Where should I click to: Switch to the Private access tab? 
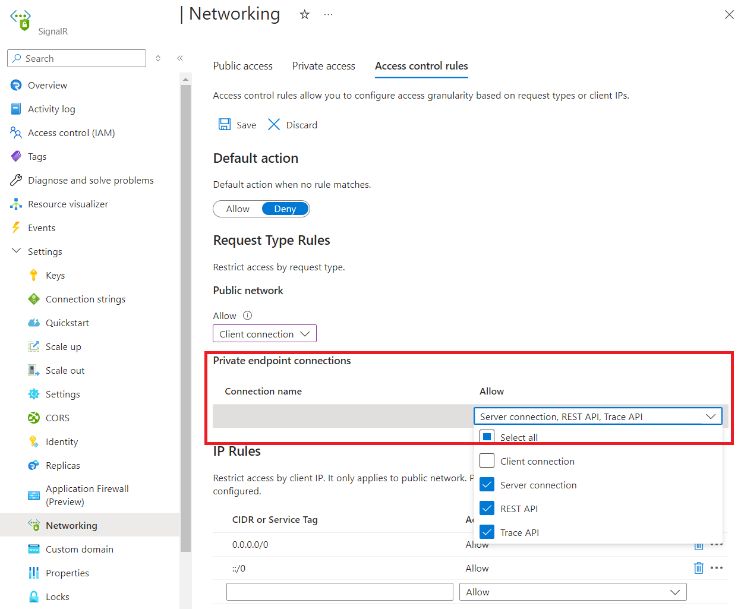coord(323,66)
